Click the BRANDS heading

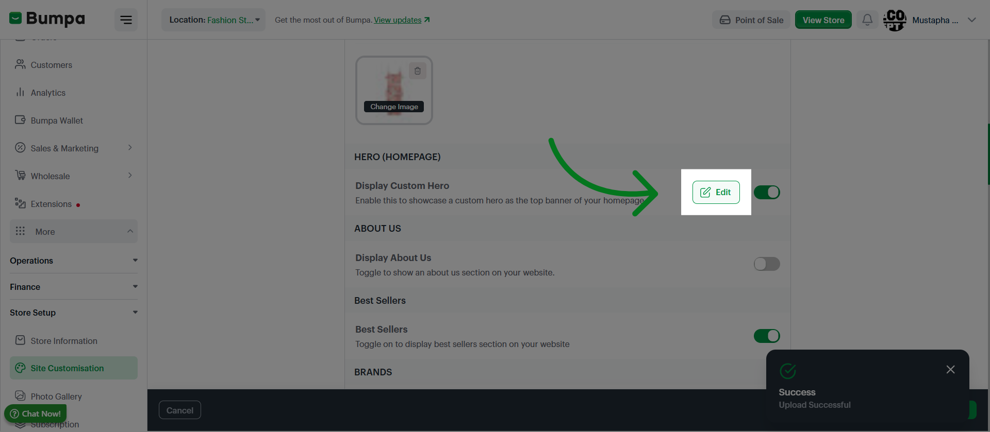pyautogui.click(x=373, y=372)
